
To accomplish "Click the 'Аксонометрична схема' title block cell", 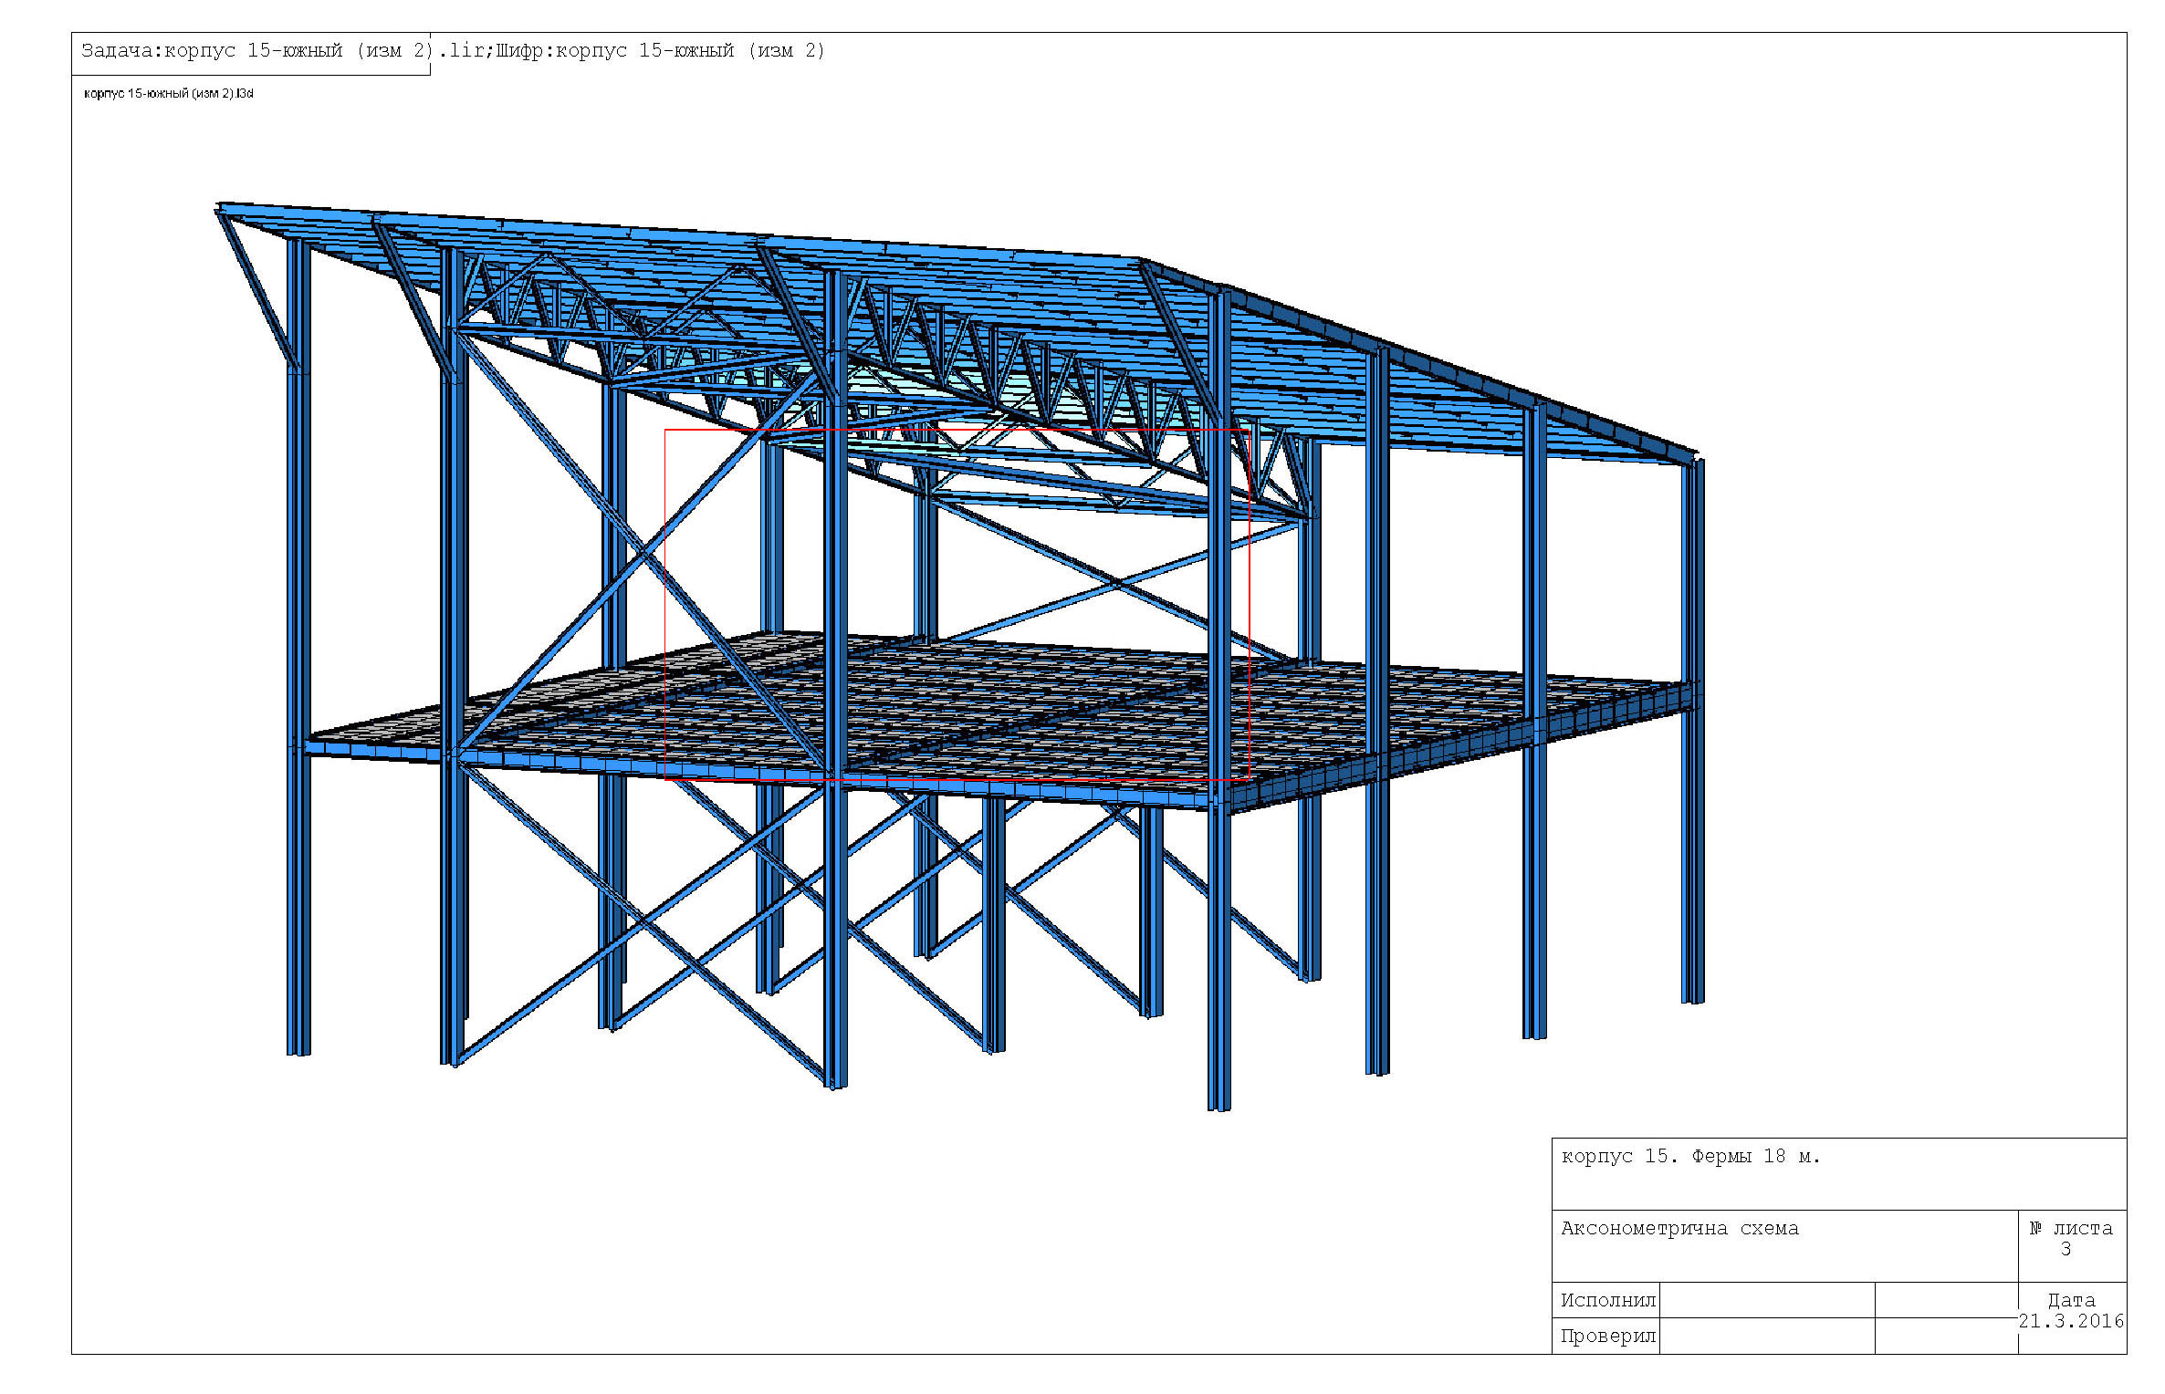I will 1679,1229.
